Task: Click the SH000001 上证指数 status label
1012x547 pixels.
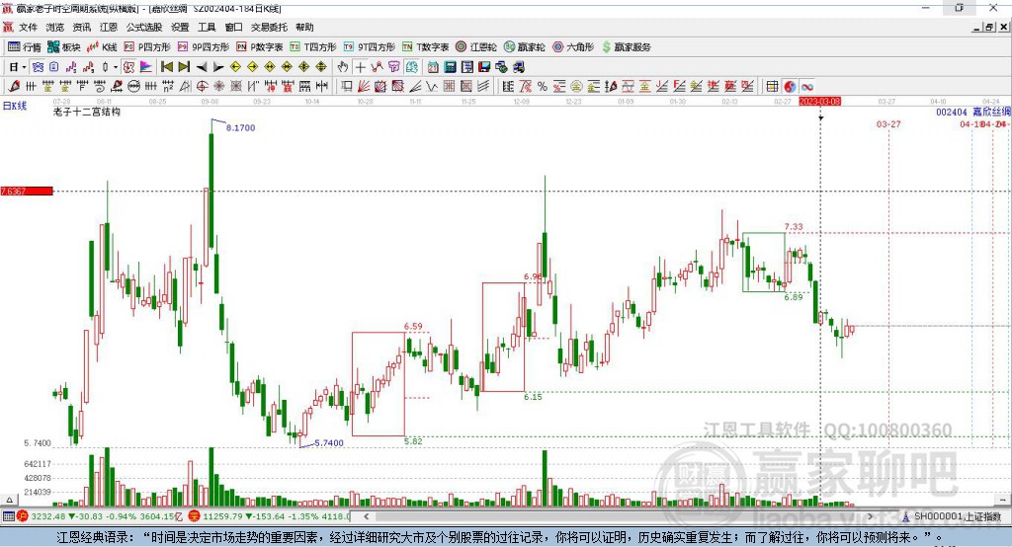Action: pyautogui.click(x=958, y=516)
